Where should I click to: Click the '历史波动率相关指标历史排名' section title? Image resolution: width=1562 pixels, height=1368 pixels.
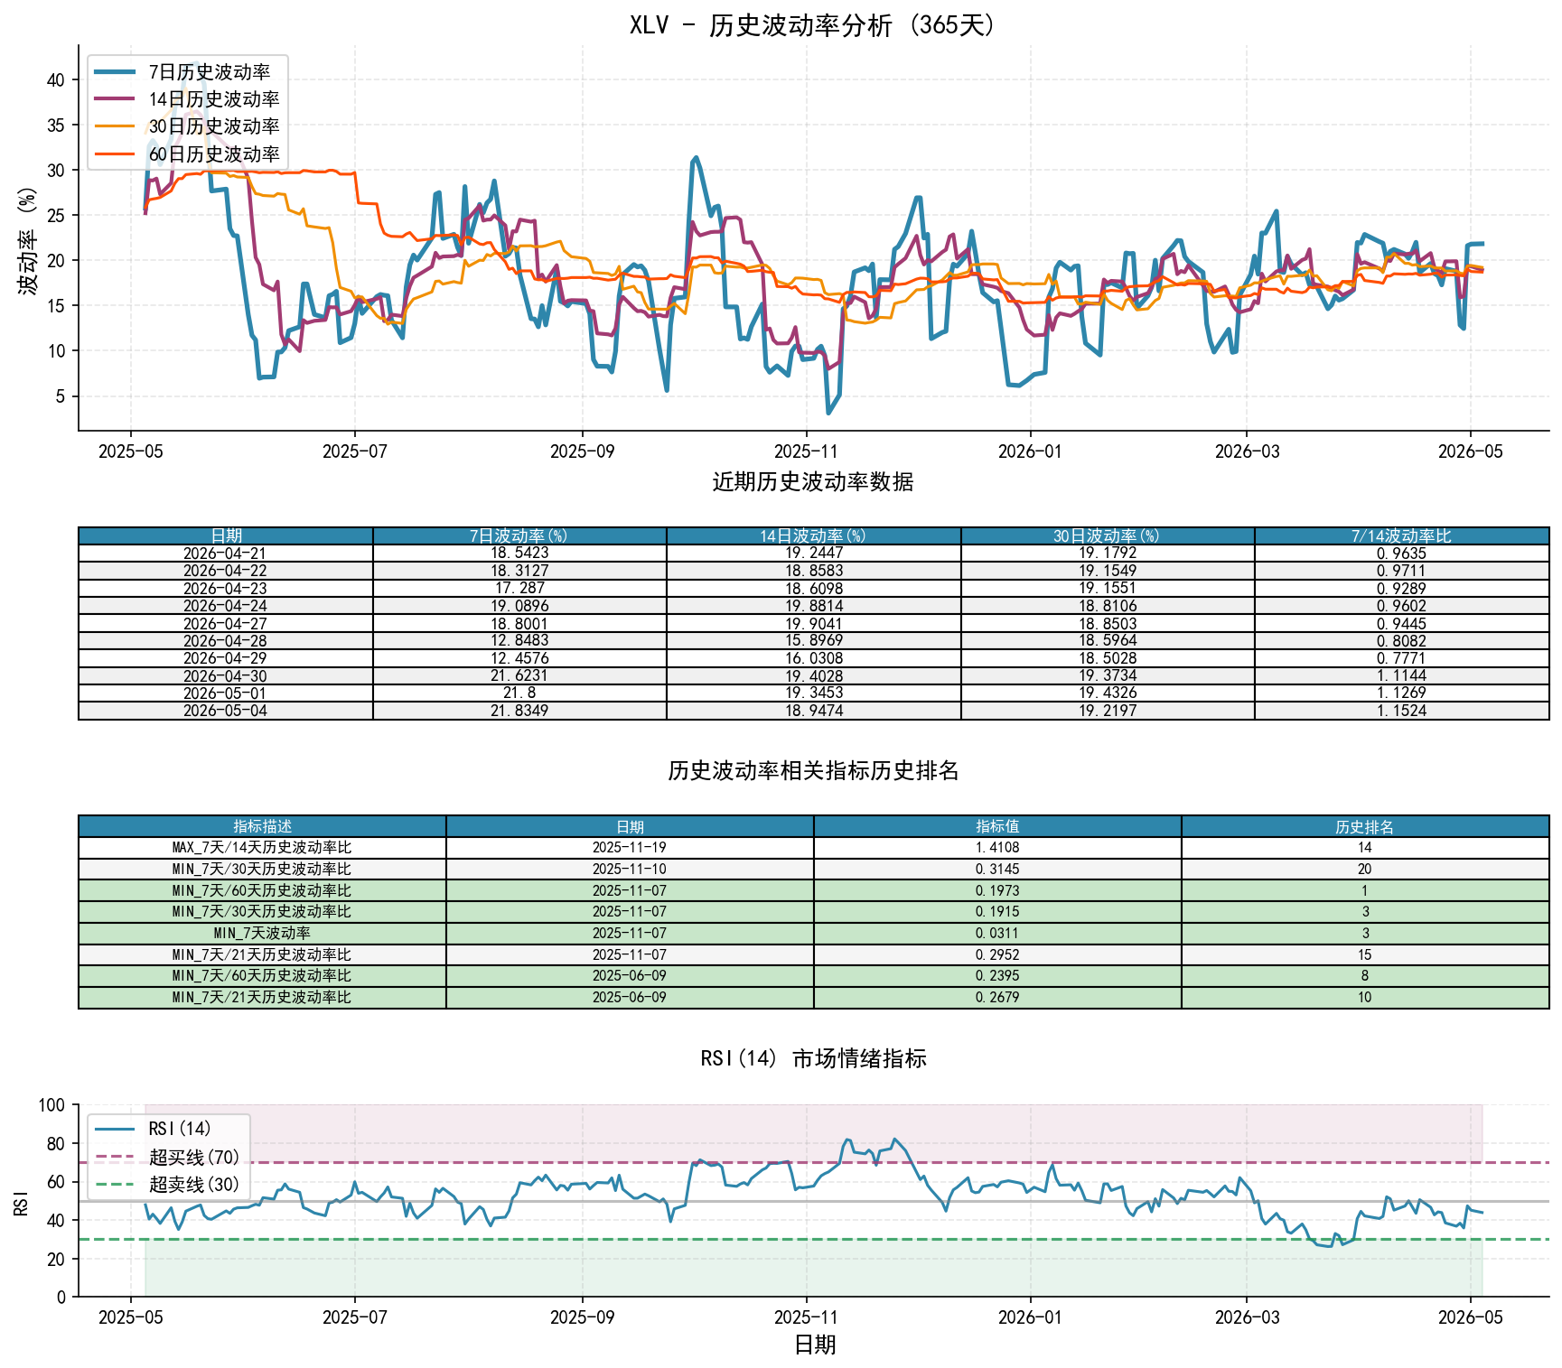pyautogui.click(x=813, y=770)
